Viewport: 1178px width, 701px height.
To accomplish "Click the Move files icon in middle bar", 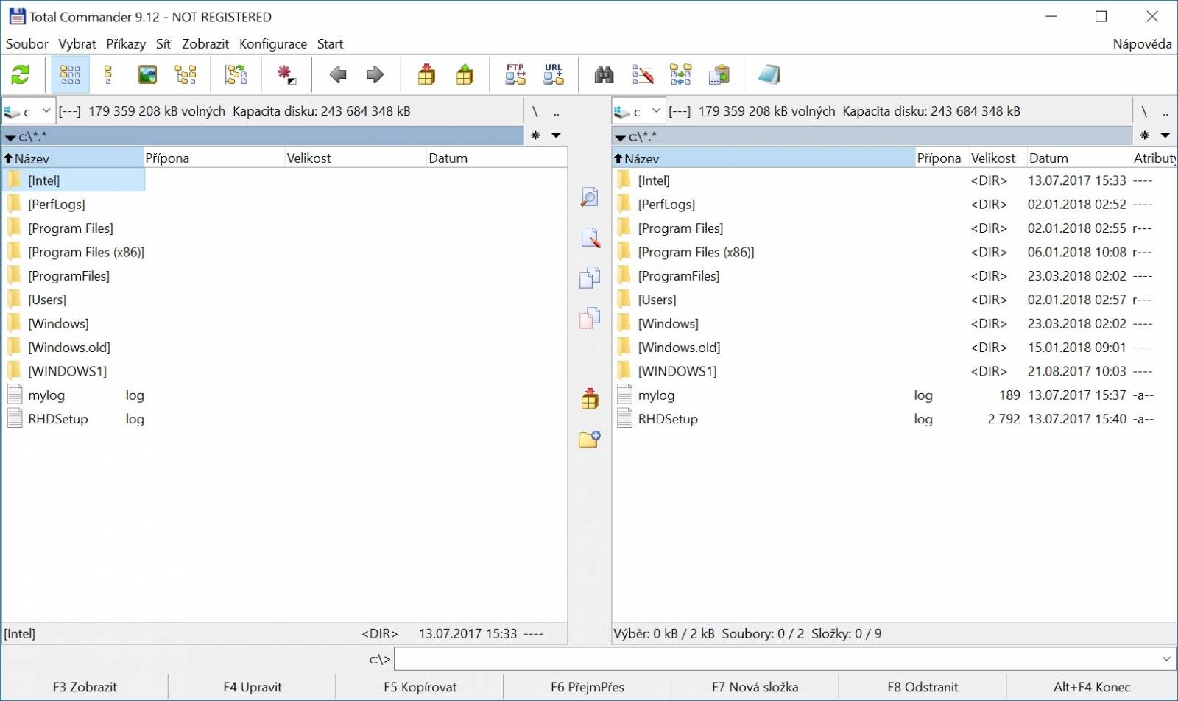I will click(x=590, y=317).
